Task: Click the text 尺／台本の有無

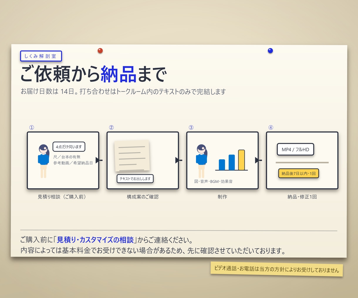Action: click(67, 157)
